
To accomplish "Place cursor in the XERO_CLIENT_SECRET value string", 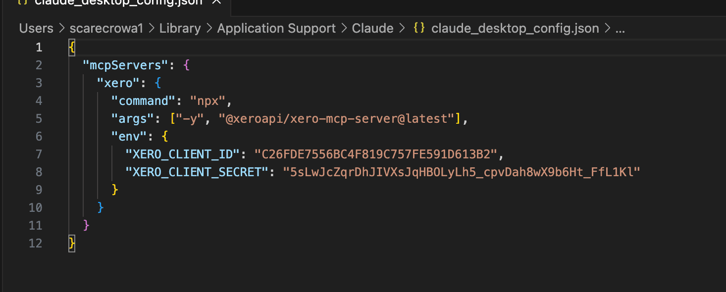I will click(461, 172).
